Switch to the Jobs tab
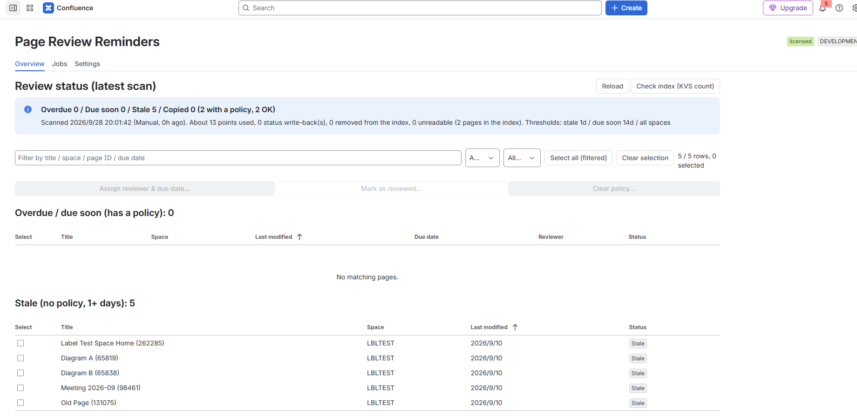Screen dimensions: 857x419 [x=60, y=64]
